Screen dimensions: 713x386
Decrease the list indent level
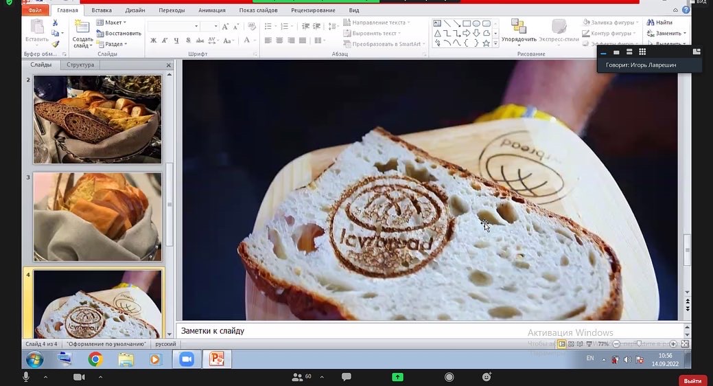[x=305, y=26]
